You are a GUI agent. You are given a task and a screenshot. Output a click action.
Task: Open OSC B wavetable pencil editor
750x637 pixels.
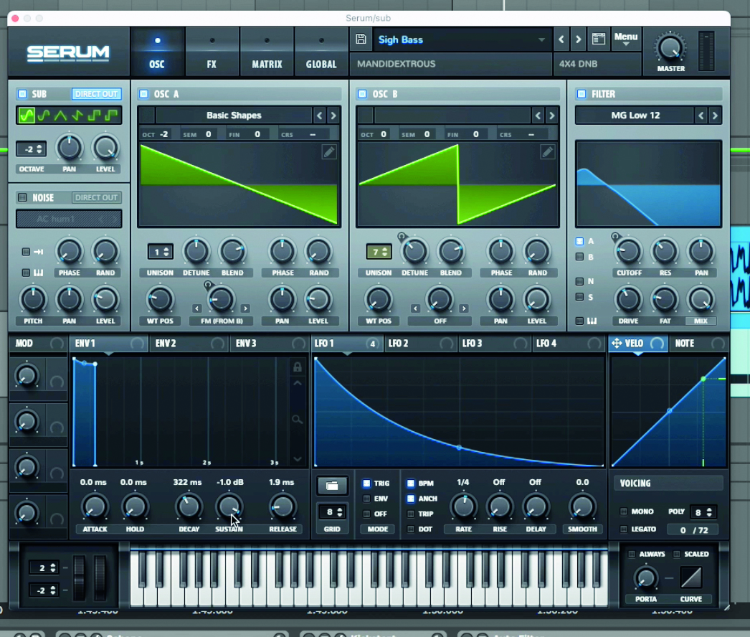click(x=548, y=152)
